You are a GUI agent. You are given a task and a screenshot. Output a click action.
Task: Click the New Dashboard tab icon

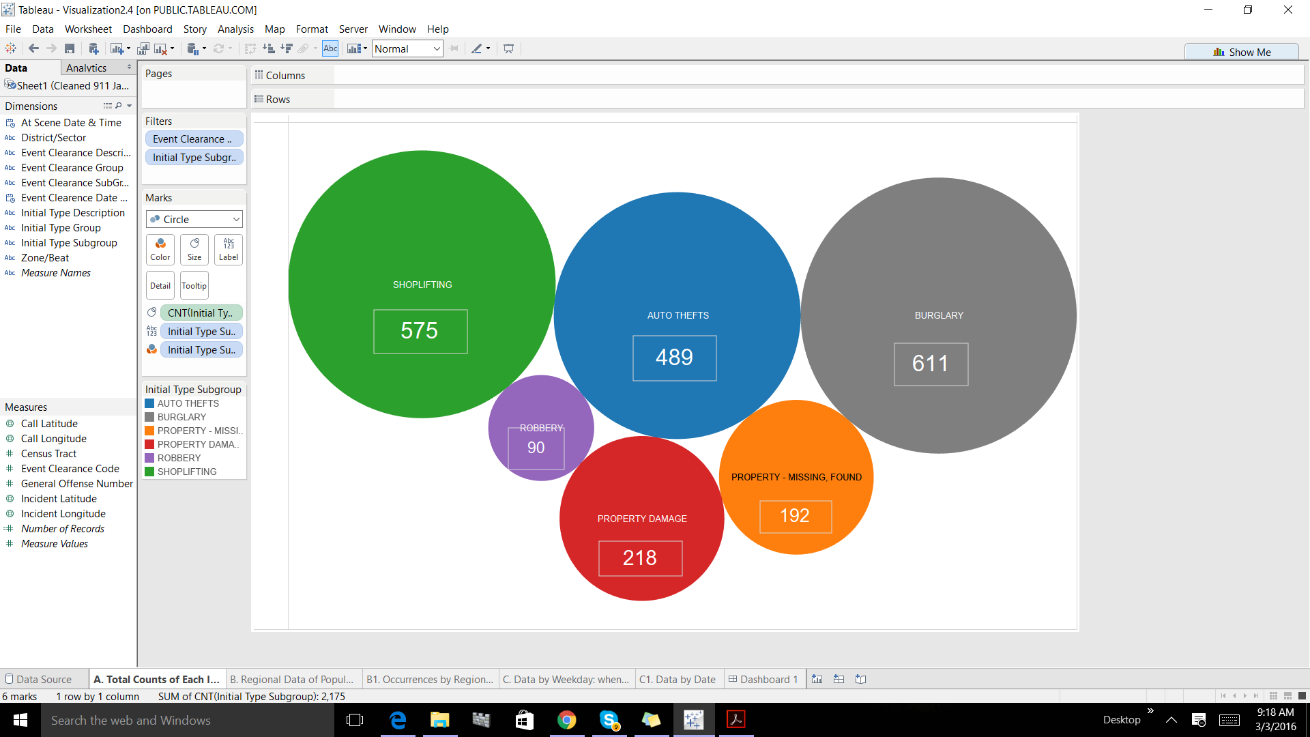point(839,679)
